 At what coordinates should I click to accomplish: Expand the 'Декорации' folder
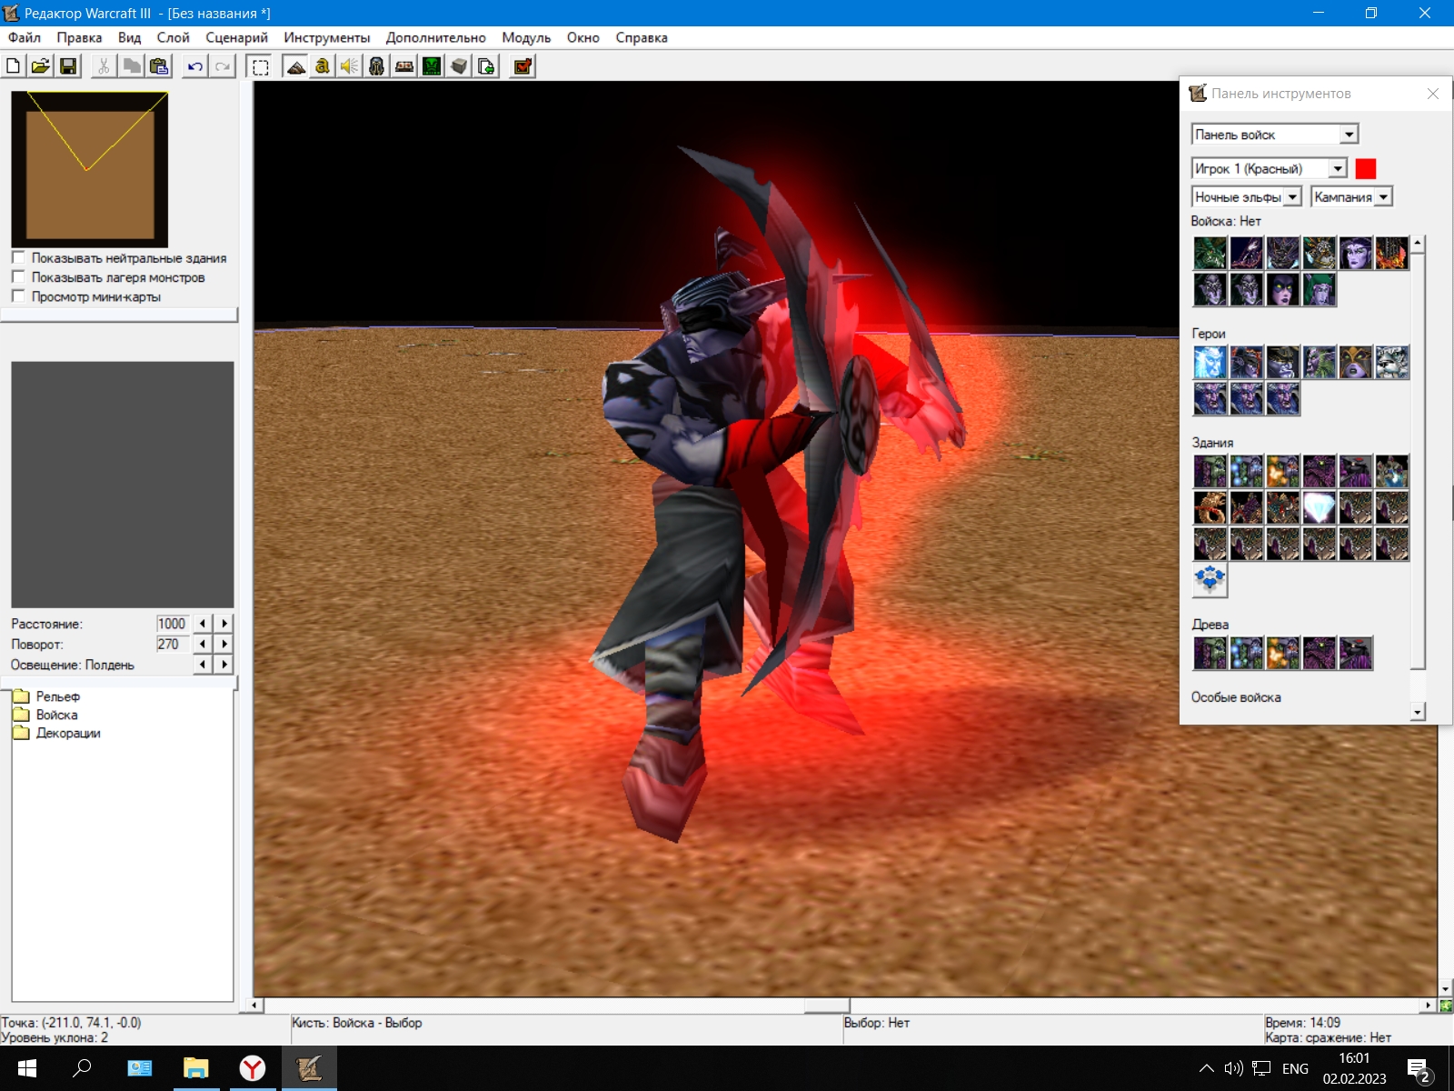click(56, 733)
